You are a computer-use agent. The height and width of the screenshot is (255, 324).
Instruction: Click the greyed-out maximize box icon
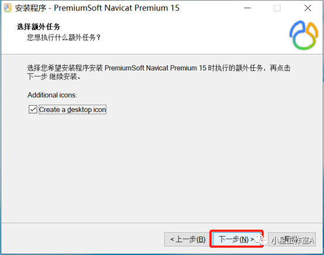277,8
